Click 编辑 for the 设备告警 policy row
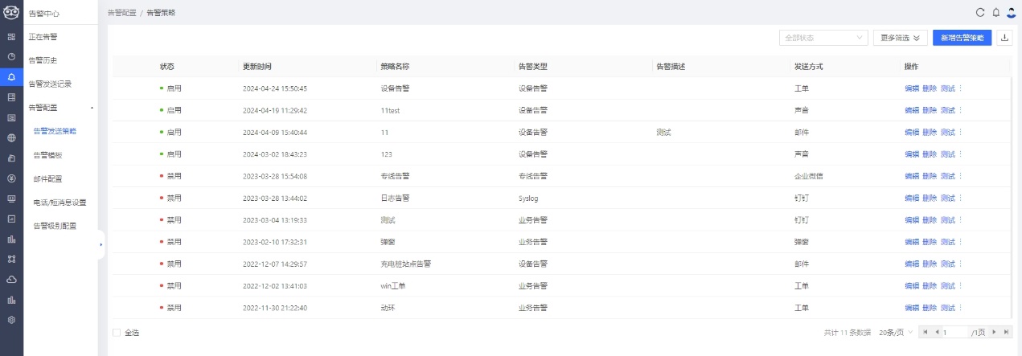The width and height of the screenshot is (1022, 356). 911,88
